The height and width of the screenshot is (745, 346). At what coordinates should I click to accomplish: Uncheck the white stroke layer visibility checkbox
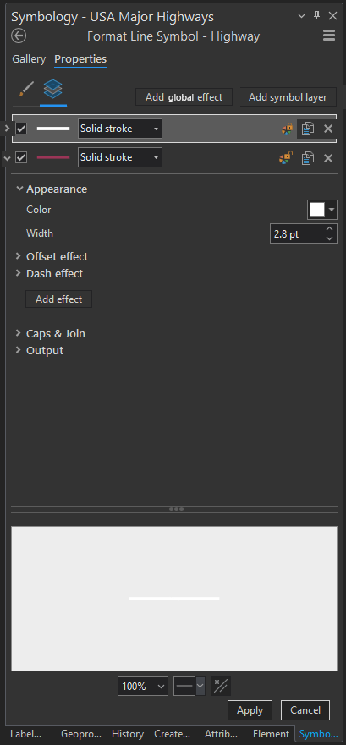pos(21,129)
